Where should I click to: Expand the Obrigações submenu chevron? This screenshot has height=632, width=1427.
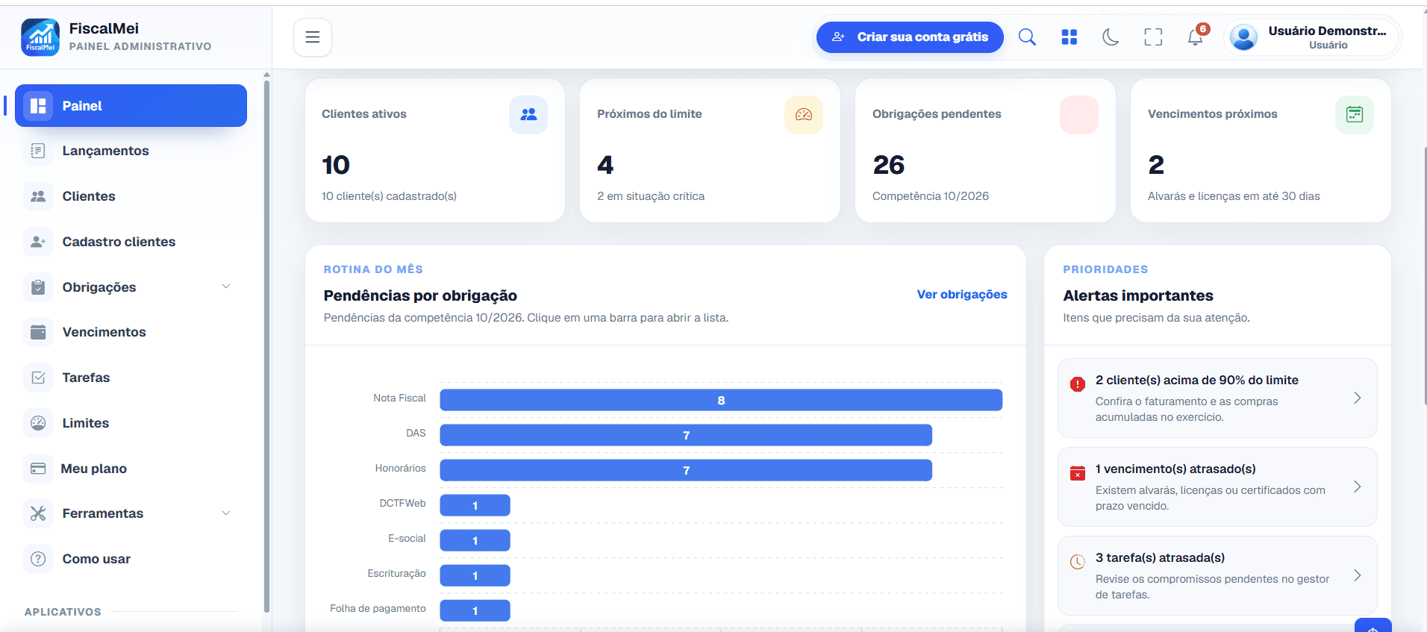226,287
